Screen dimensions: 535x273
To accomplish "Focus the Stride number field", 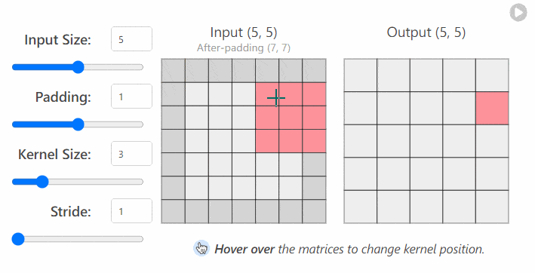I will [x=131, y=211].
